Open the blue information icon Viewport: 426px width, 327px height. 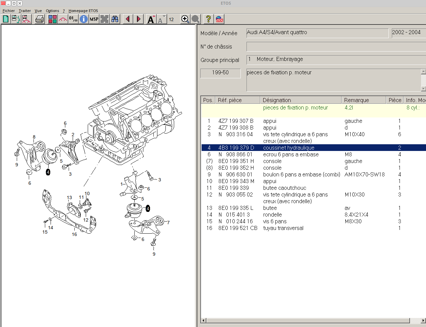(84, 19)
